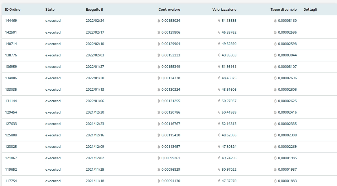This screenshot has width=337, height=186.
Task: Click the Tasso di cambio header
Action: [283, 9]
